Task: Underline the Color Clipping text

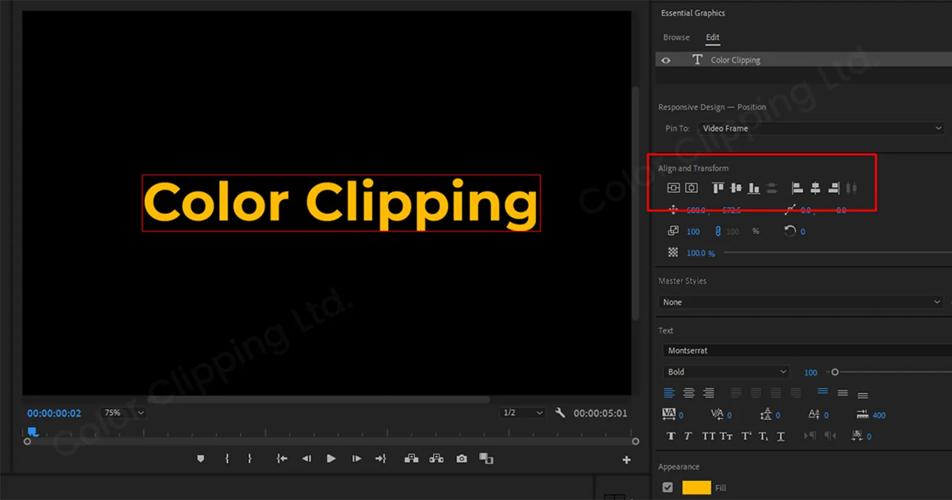Action: (x=781, y=436)
